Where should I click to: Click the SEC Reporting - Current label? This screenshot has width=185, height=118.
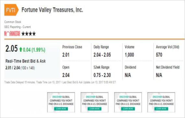point(18,27)
